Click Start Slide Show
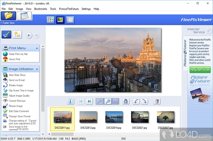The image size is (213, 141). [17, 75]
